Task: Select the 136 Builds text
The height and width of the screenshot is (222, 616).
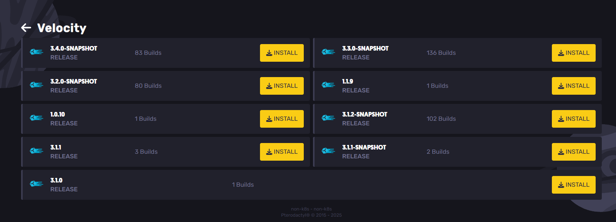Action: click(x=441, y=53)
